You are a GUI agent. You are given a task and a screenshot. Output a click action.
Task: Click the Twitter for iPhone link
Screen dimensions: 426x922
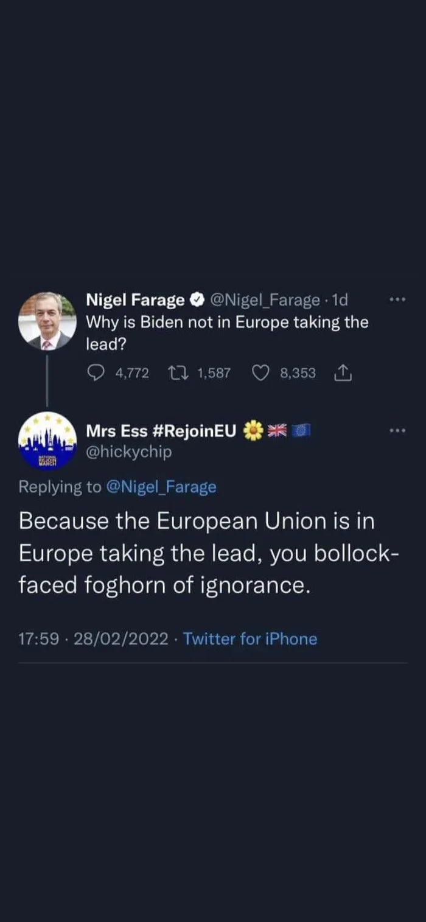[250, 639]
